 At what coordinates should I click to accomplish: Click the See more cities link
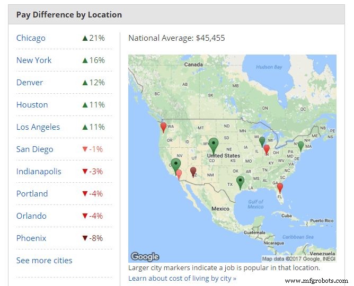(x=44, y=261)
